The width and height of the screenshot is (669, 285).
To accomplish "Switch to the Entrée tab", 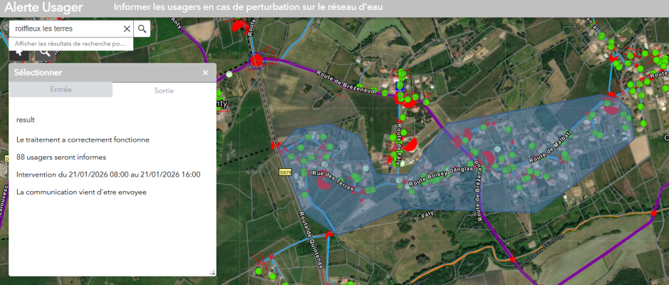I will [61, 90].
